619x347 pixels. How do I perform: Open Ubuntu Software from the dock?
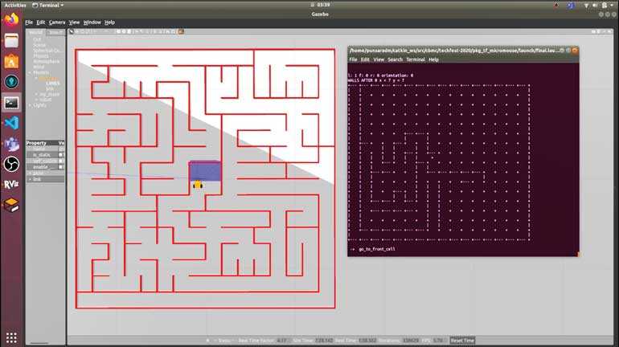pos(11,61)
